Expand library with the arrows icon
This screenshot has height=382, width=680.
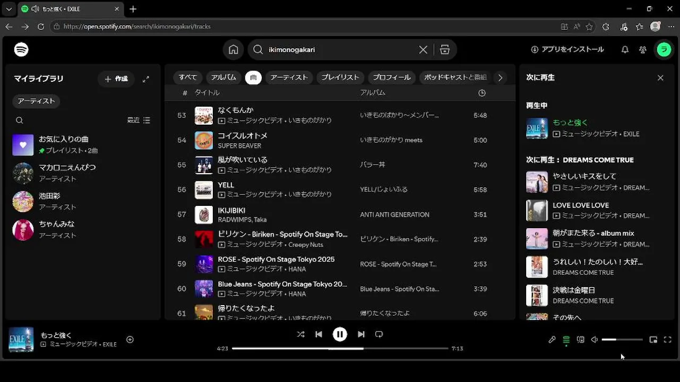[146, 79]
